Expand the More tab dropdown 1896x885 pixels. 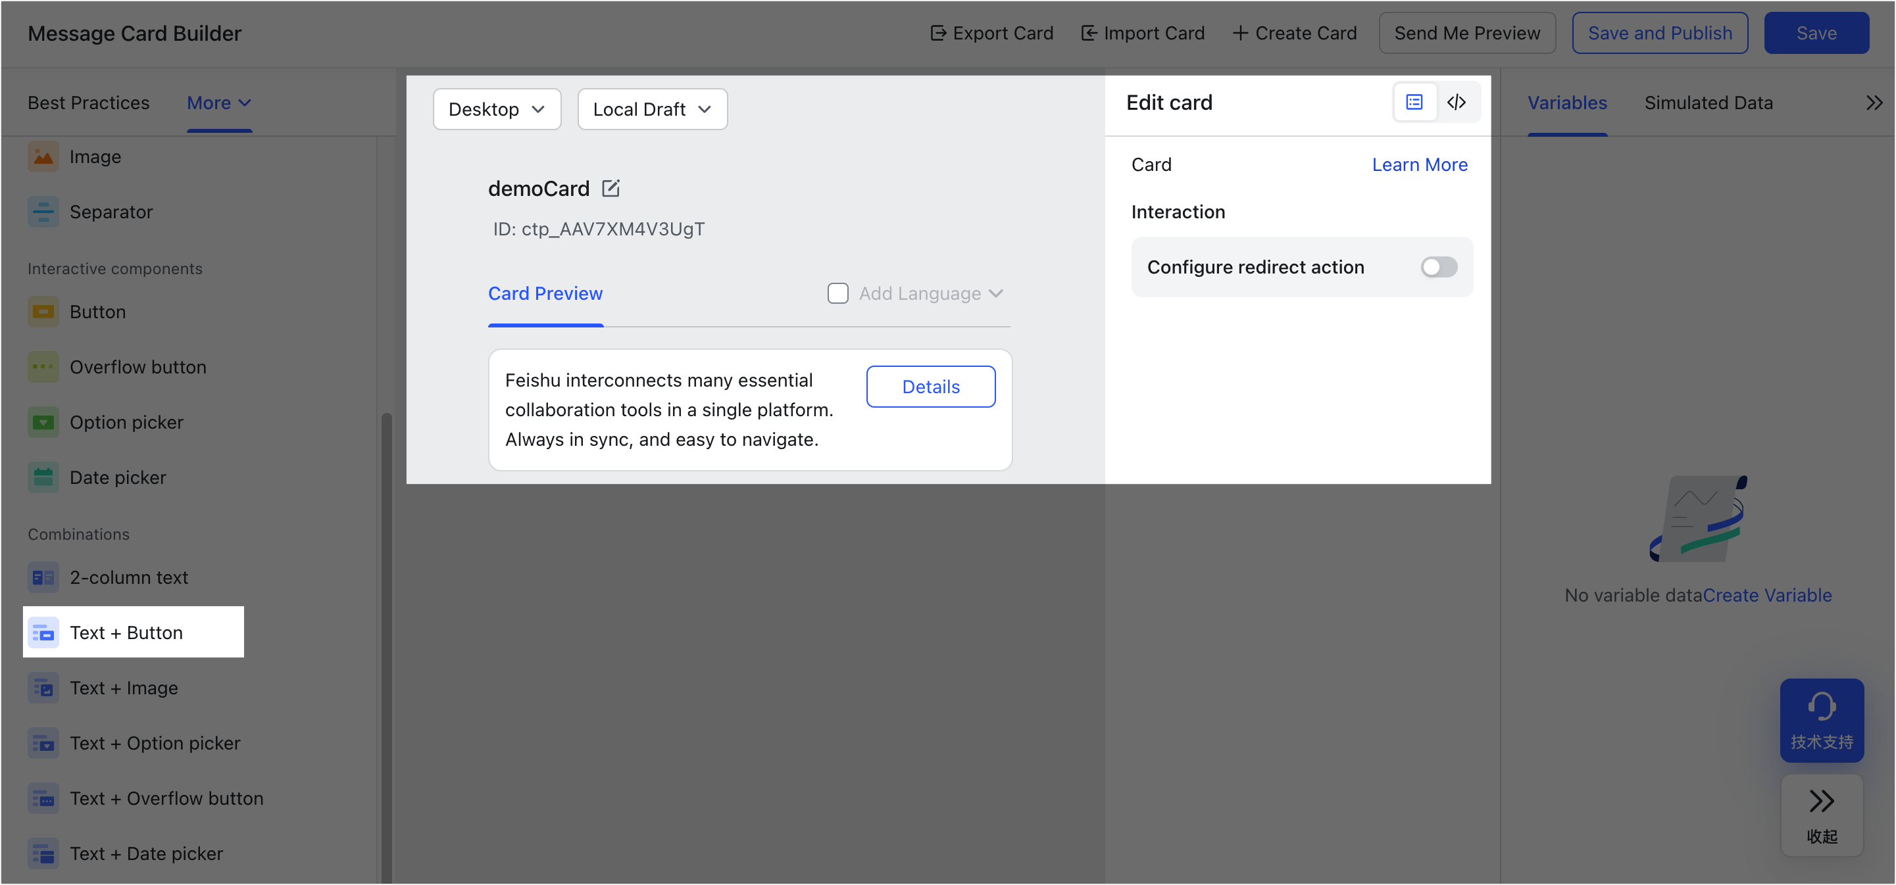click(x=219, y=103)
